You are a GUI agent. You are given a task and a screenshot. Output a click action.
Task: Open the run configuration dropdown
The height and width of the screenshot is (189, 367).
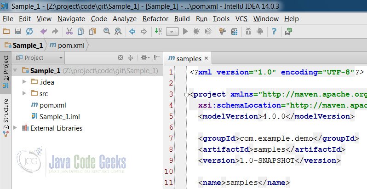click(x=172, y=31)
